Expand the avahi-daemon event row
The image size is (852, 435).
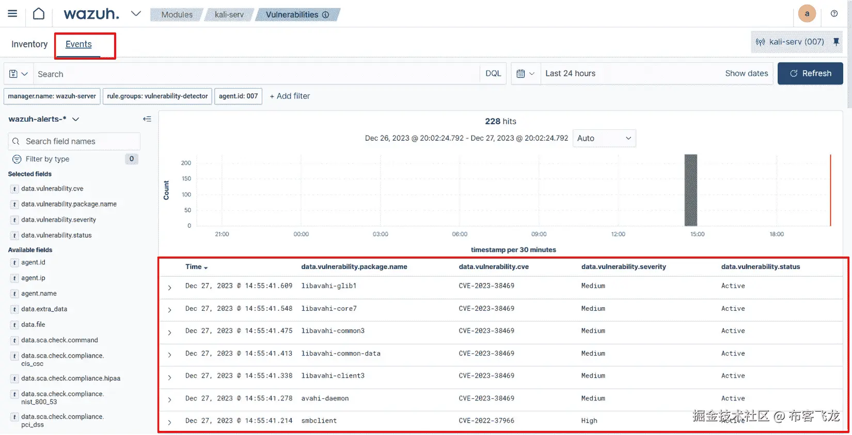point(169,399)
